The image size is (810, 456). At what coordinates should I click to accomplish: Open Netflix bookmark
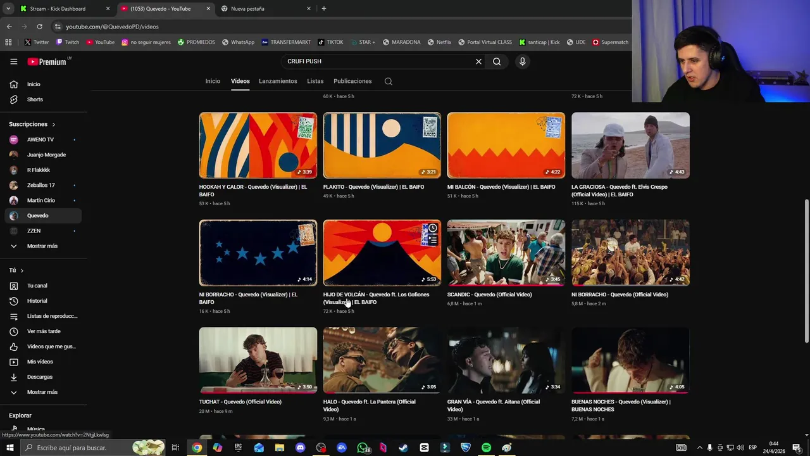pyautogui.click(x=439, y=42)
